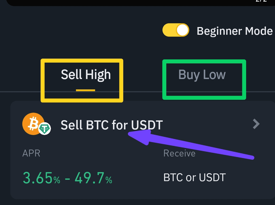Click the percent sign after 49.7

tap(109, 180)
